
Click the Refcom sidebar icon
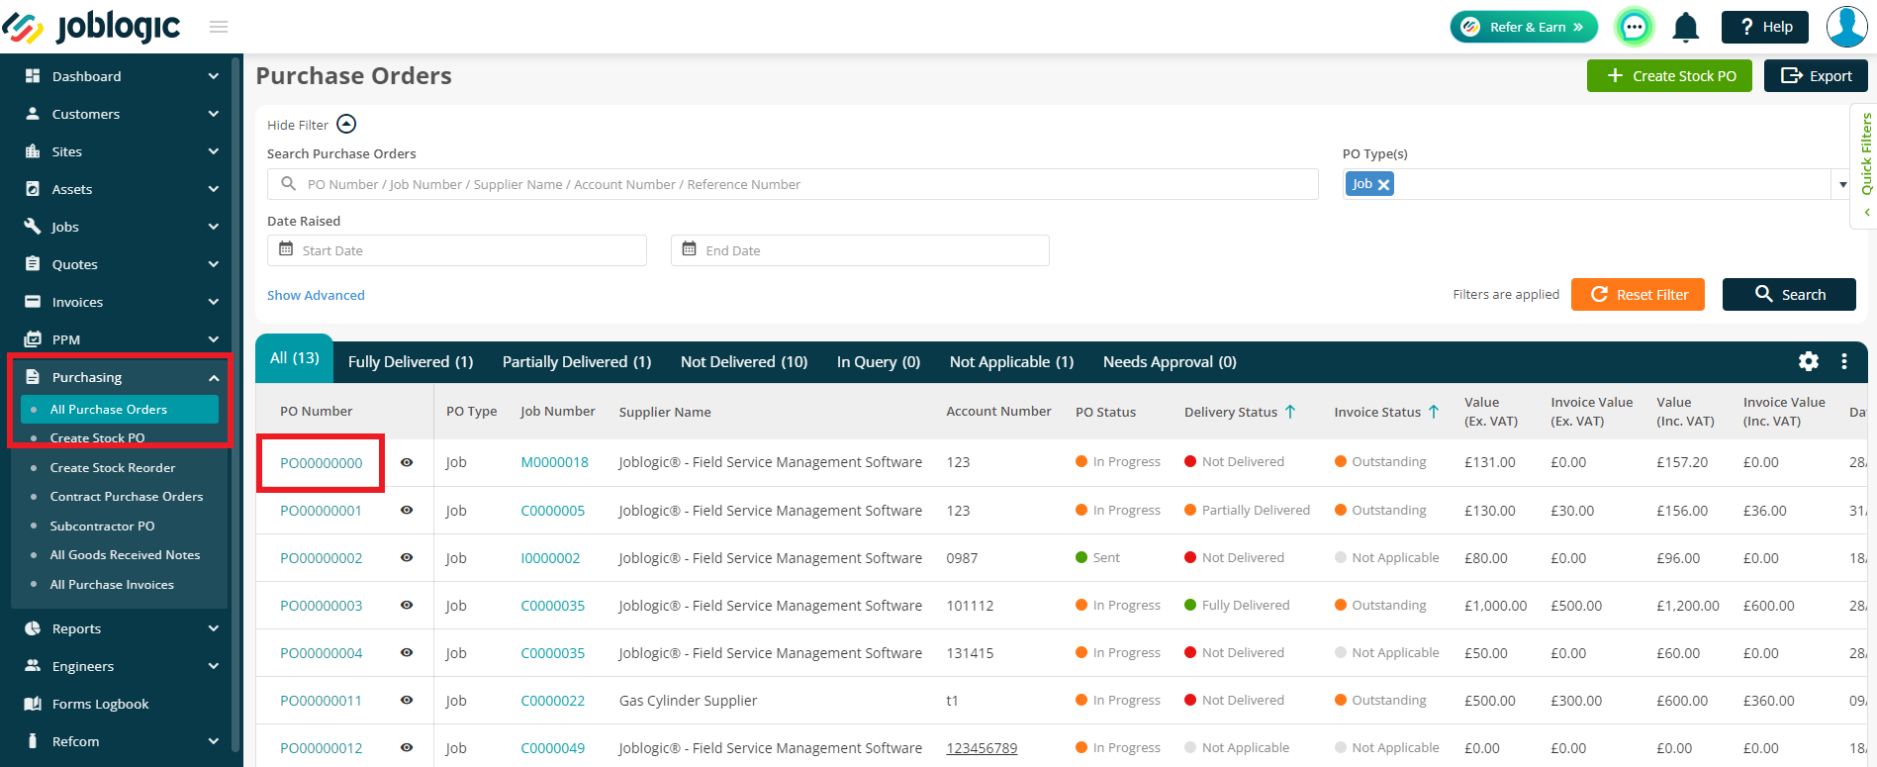coord(33,741)
